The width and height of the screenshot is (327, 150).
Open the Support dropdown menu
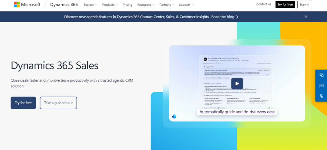[186, 4]
